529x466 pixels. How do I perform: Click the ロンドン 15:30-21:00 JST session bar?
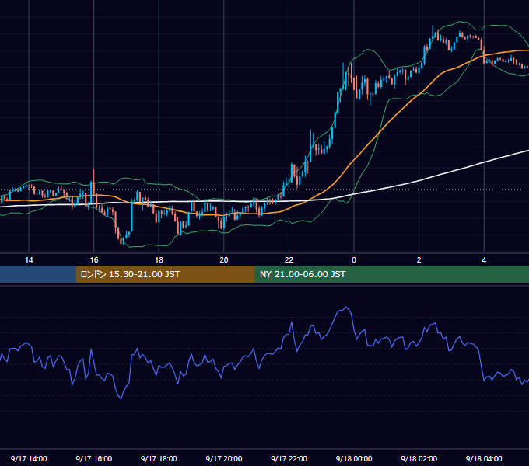click(165, 274)
